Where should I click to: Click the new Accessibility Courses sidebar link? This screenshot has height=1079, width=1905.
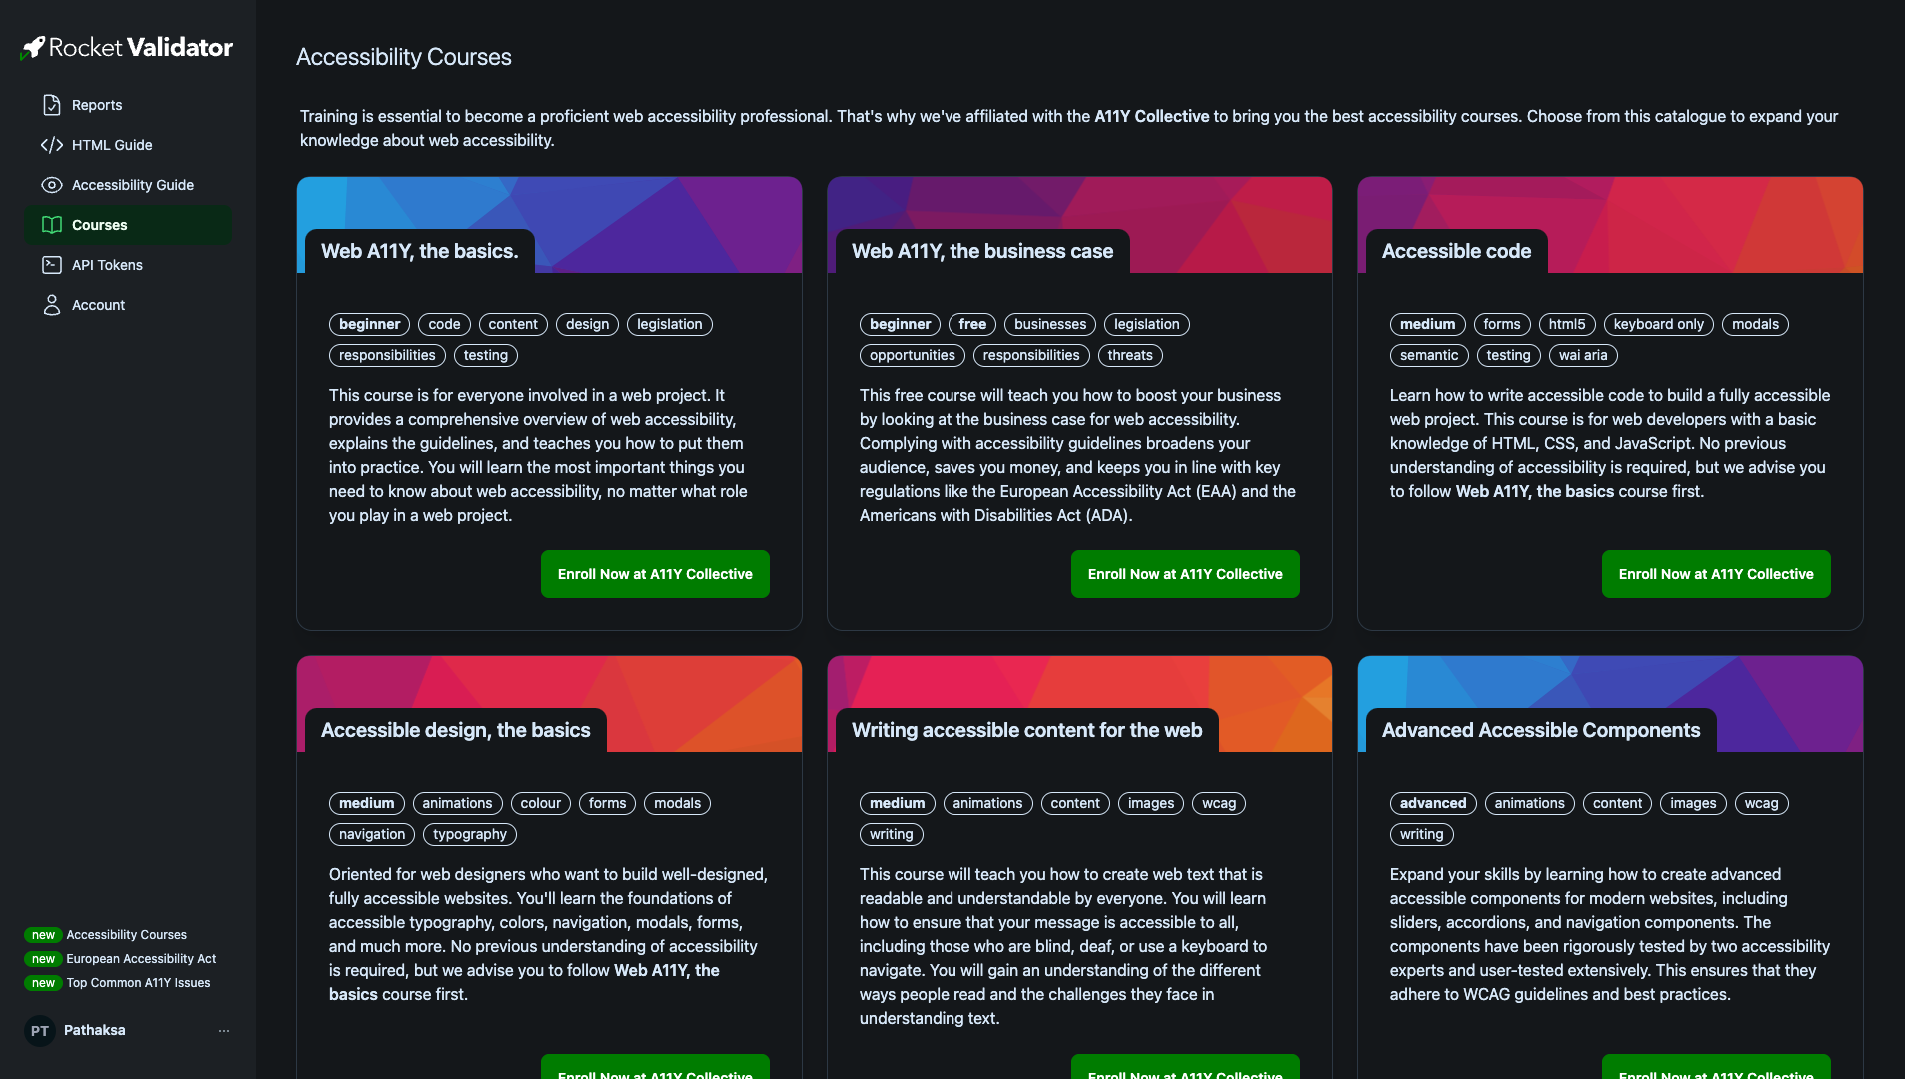[126, 935]
